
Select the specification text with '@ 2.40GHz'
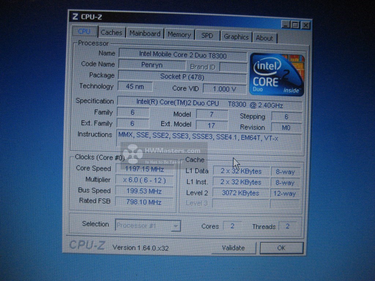pyautogui.click(x=210, y=104)
